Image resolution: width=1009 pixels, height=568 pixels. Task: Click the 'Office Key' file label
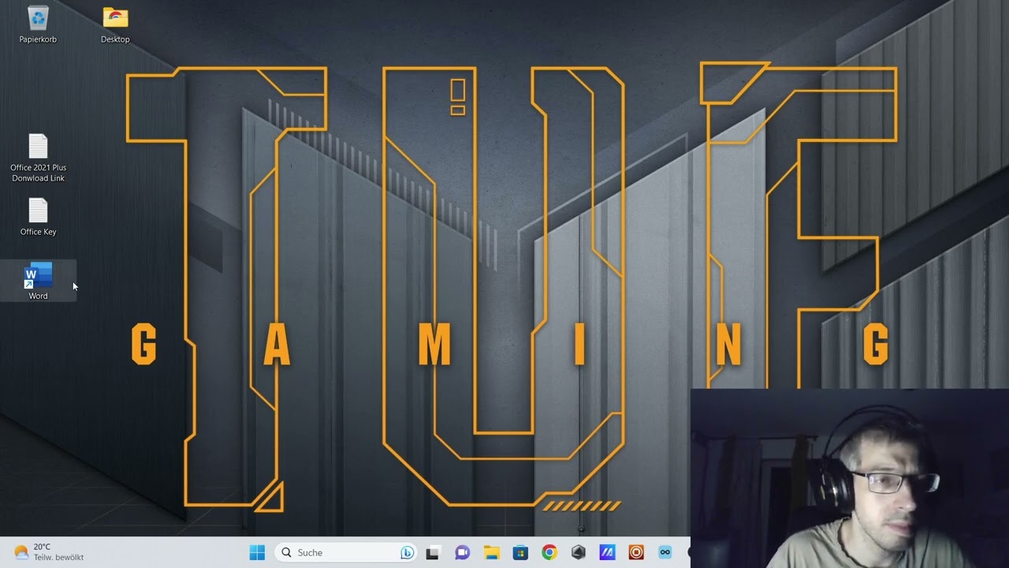[x=38, y=232]
